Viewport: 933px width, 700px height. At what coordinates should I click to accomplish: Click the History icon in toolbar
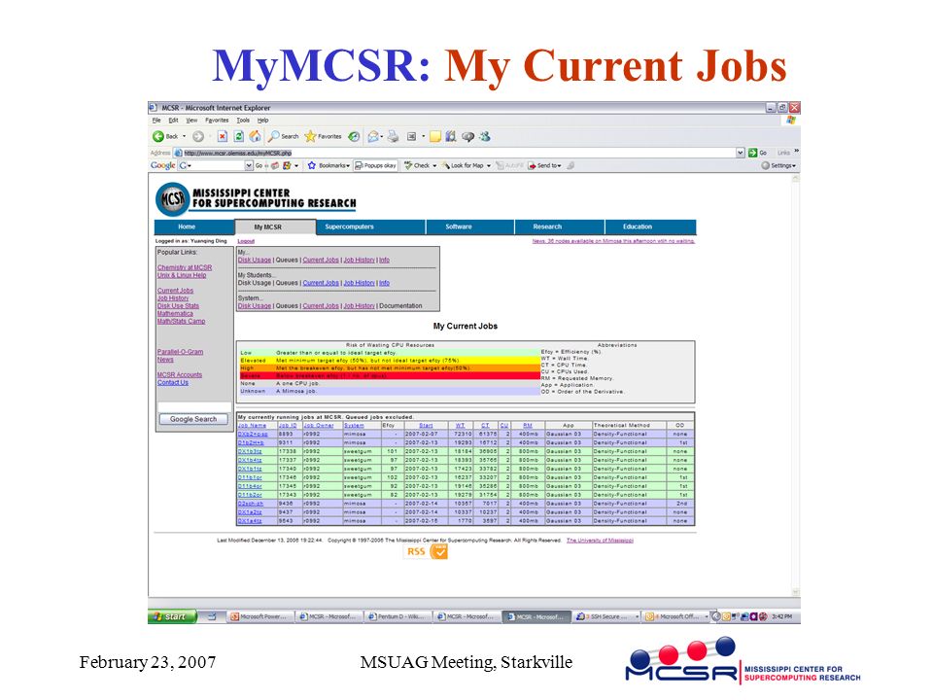[x=354, y=136]
